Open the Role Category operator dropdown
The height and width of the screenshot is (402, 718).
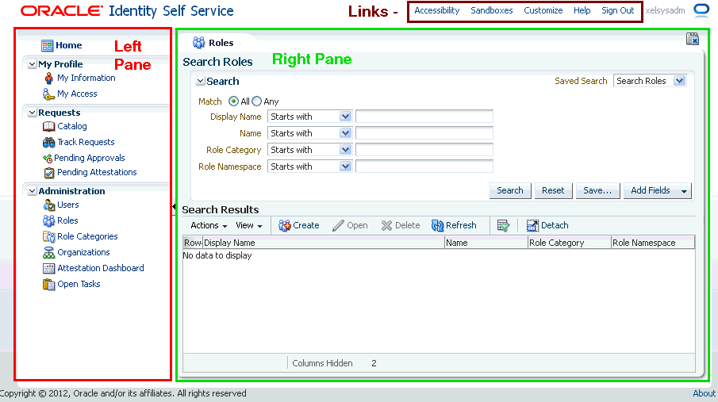click(x=345, y=150)
